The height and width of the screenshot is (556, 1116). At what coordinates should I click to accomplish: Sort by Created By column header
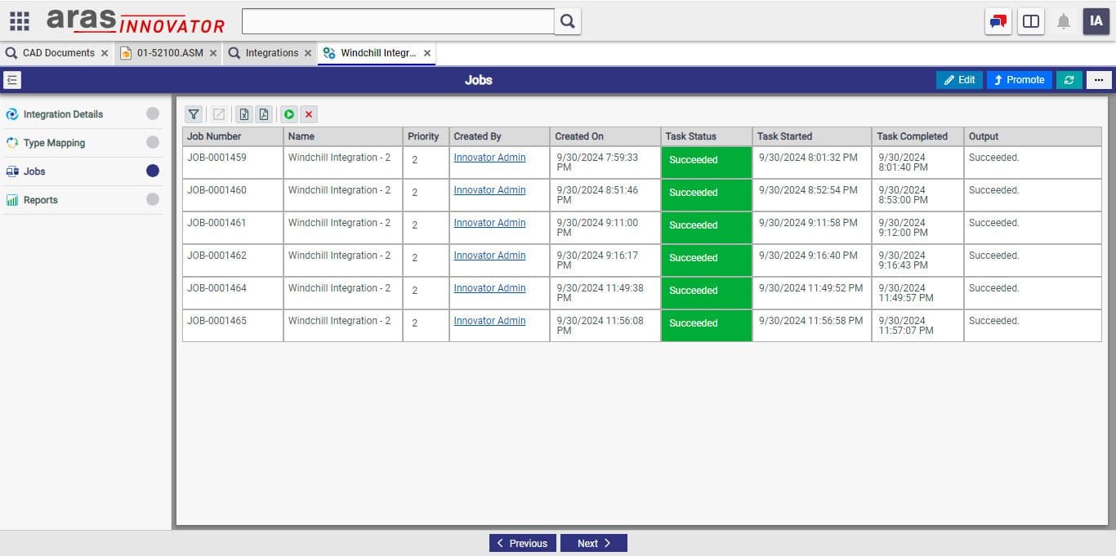point(499,136)
